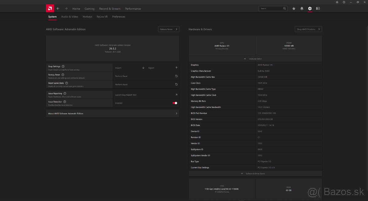The image size is (368, 201).
Task: Click Export snapshot settings
Action: point(163,68)
